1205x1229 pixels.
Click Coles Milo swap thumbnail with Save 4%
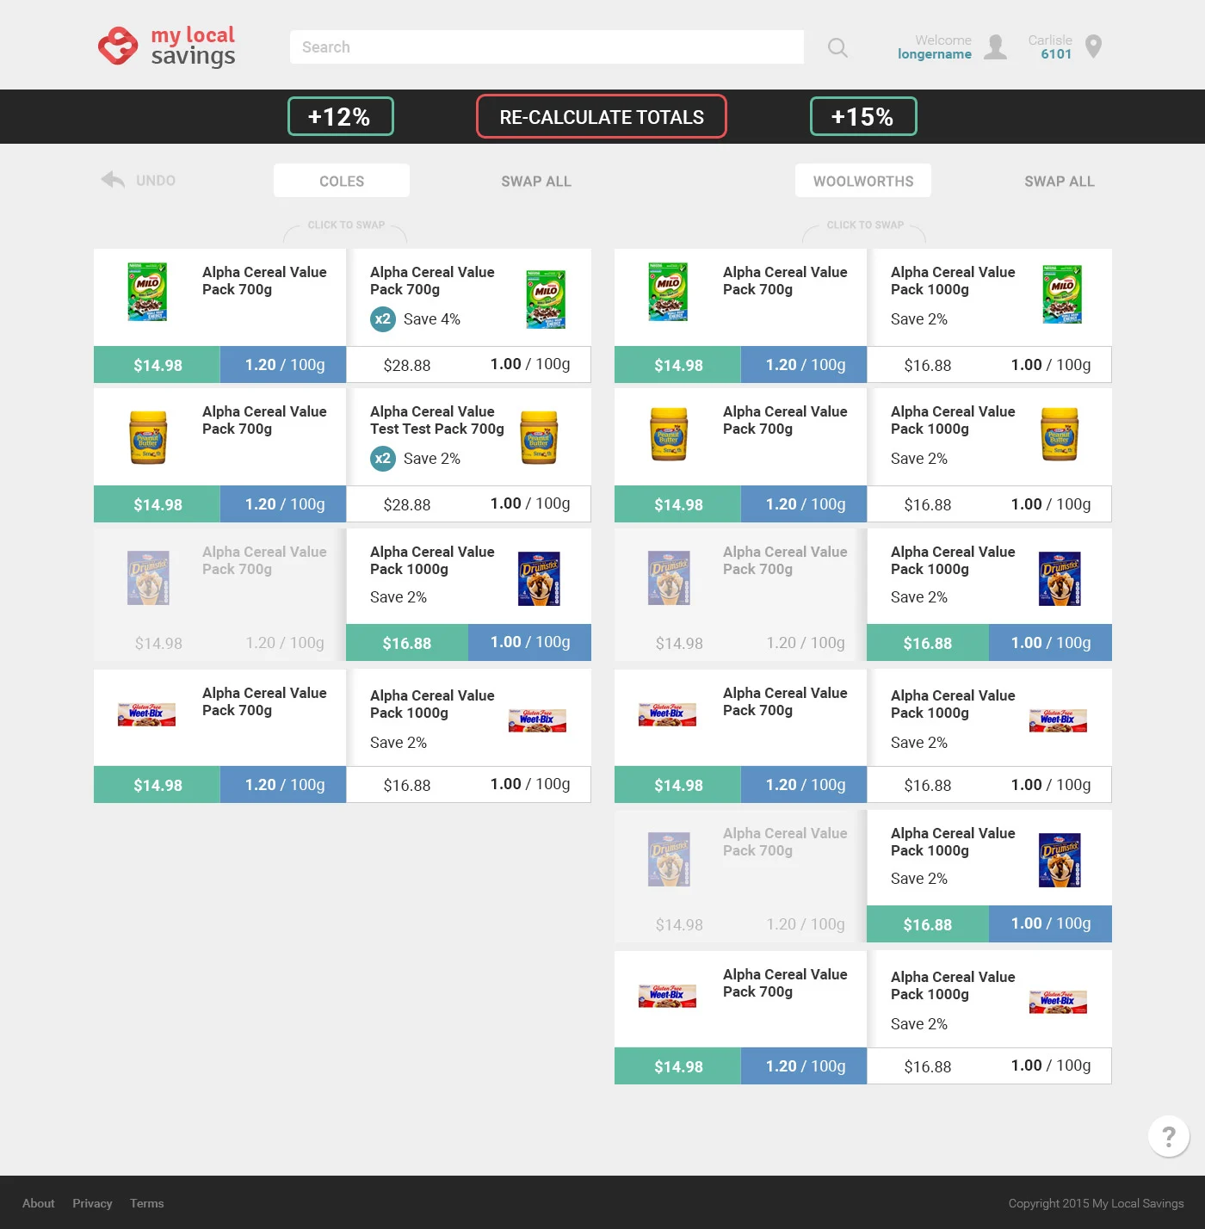coord(546,299)
